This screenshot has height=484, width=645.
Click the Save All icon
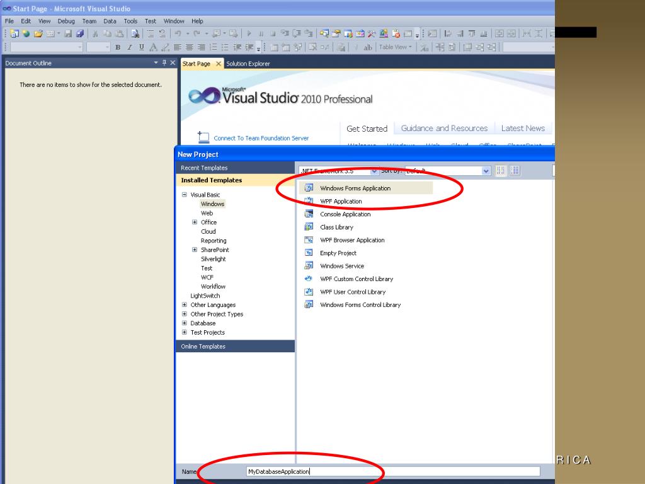click(x=80, y=34)
